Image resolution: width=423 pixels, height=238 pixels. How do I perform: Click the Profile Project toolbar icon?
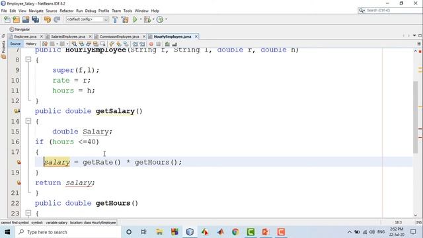coord(160,19)
